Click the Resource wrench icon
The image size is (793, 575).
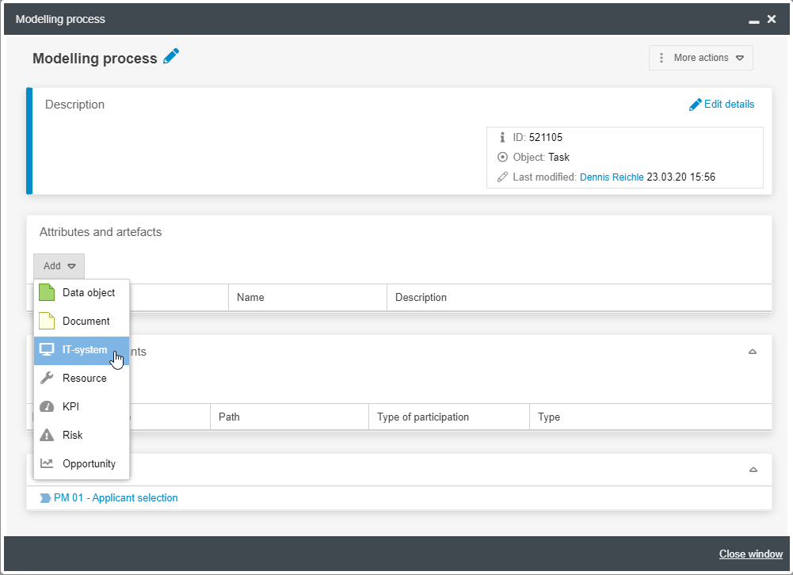[x=47, y=378]
